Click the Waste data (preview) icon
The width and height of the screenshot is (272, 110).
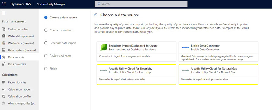[x=4, y=43]
